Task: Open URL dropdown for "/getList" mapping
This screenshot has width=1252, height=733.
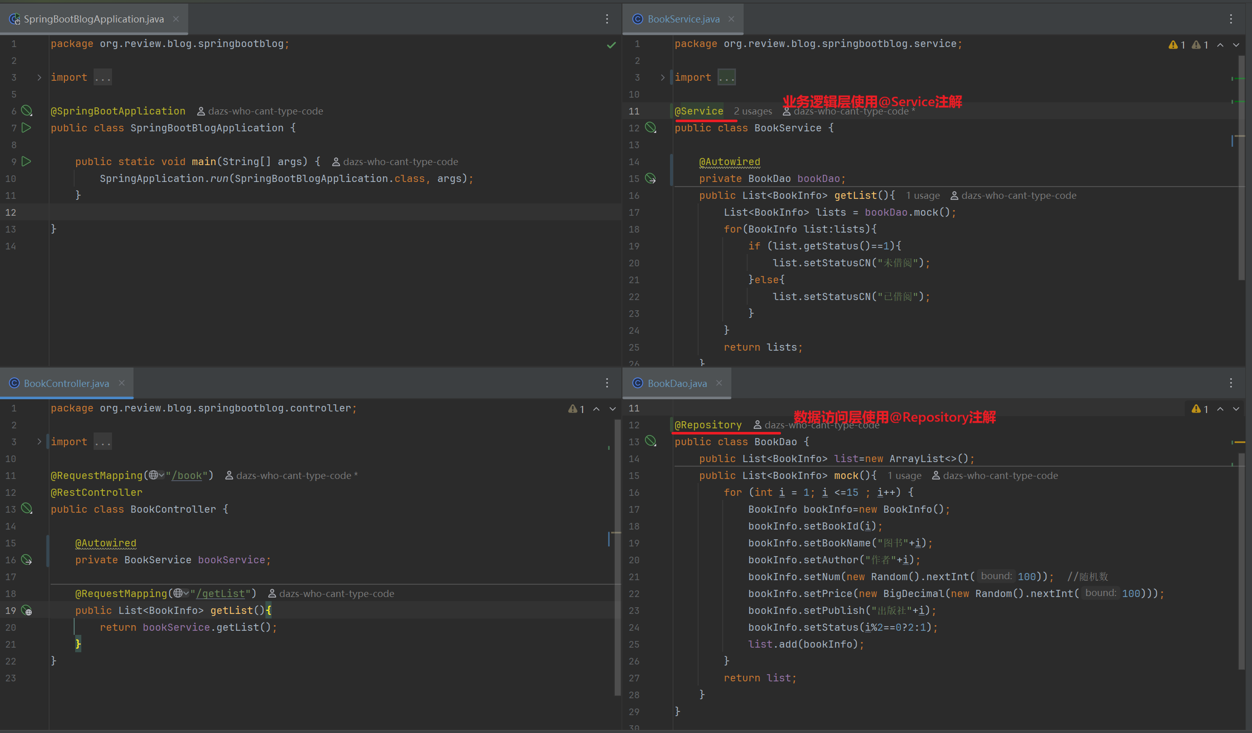Action: [181, 593]
